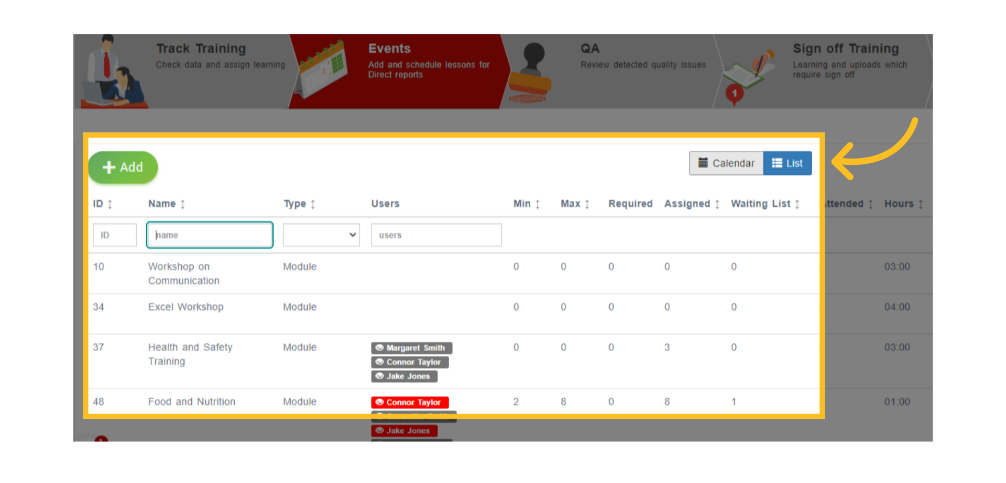Open the Type filter dropdown
Image resolution: width=1006 pixels, height=483 pixels.
[x=321, y=235]
